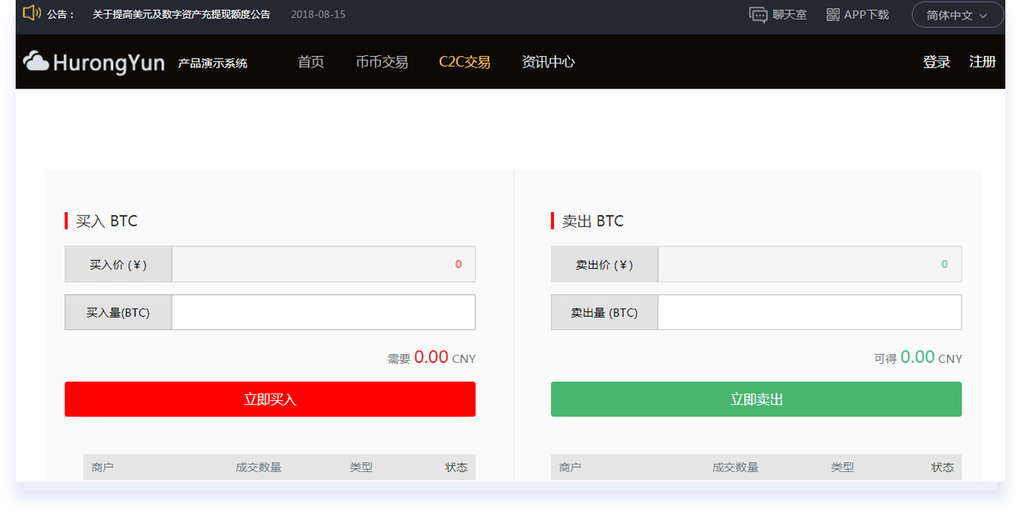The height and width of the screenshot is (514, 1021).
Task: Click the sell price 卖出价 field
Action: pos(809,265)
